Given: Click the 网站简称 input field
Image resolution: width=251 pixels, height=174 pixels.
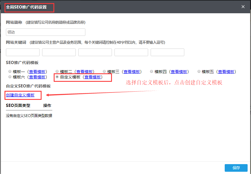Looking at the screenshot, I should pos(46,32).
